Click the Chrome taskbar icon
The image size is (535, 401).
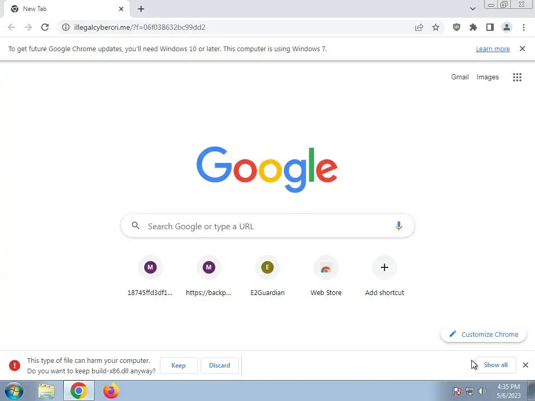click(79, 391)
